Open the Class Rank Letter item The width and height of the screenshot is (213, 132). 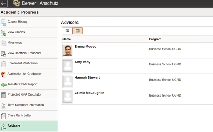pyautogui.click(x=29, y=116)
